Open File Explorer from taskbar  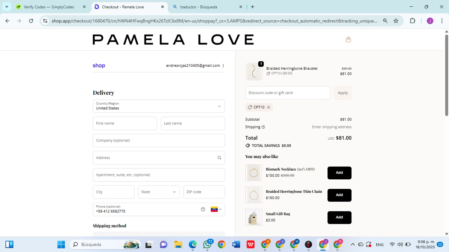click(178, 245)
